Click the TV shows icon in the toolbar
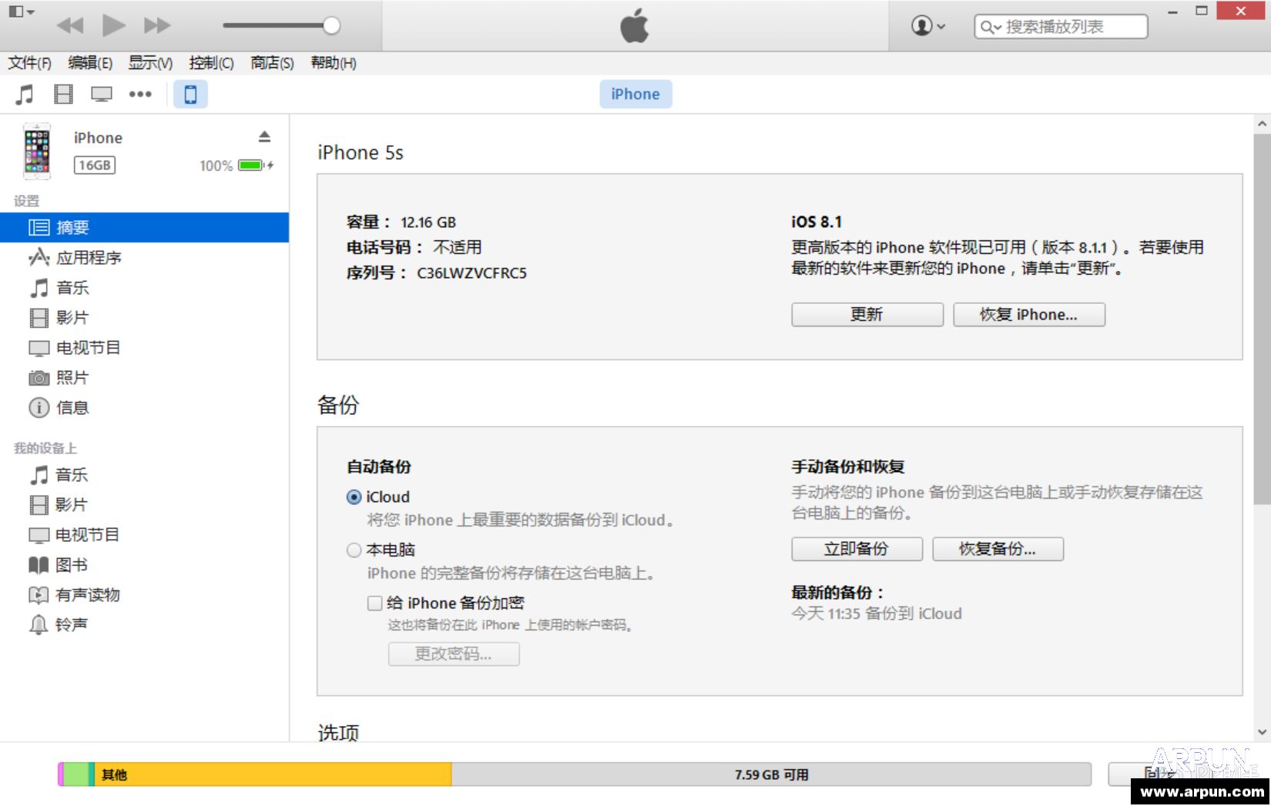The image size is (1271, 806). pos(100,94)
